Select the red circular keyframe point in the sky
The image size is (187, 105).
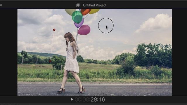coord(54,30)
